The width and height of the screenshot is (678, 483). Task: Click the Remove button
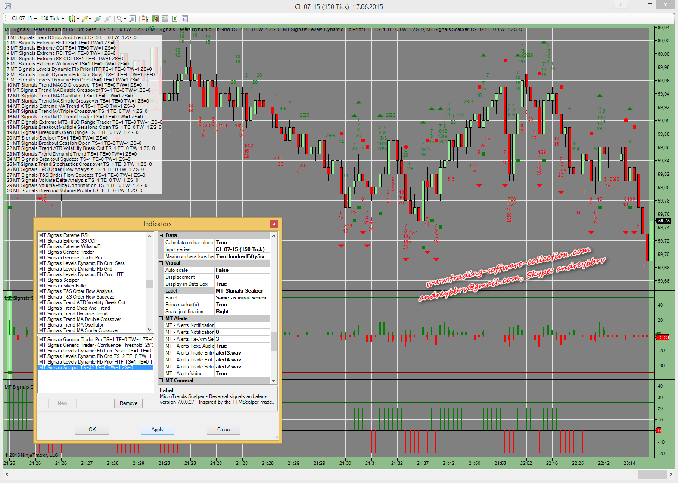128,403
